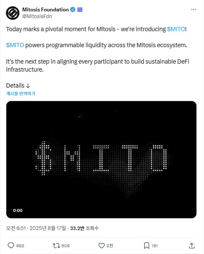Click the 게시물 번역하기 translate link
The width and height of the screenshot is (204, 254).
click(21, 94)
